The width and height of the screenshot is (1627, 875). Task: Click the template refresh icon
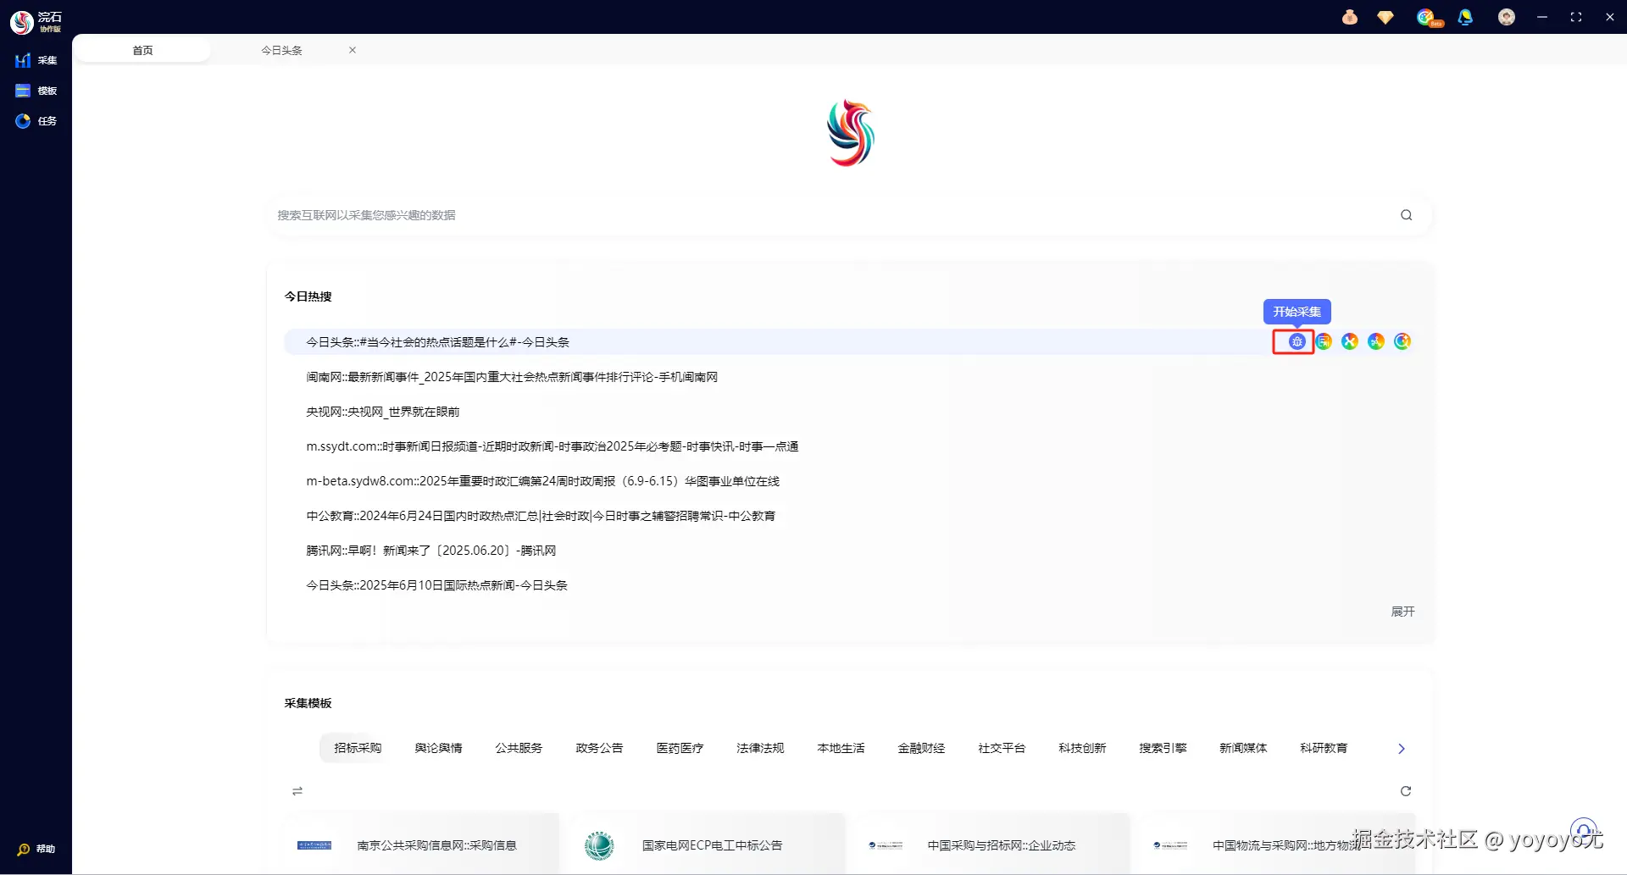point(1406,791)
